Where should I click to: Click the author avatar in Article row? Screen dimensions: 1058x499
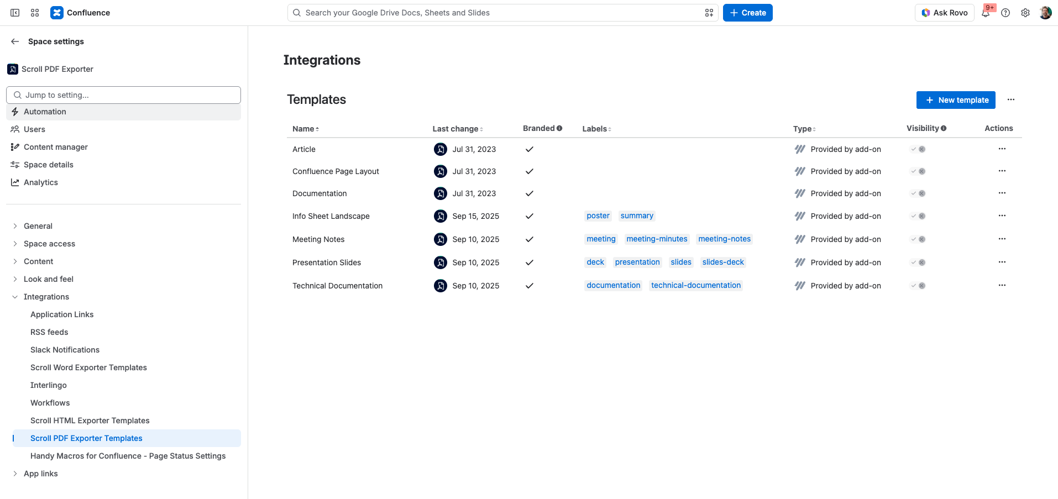[x=441, y=149]
